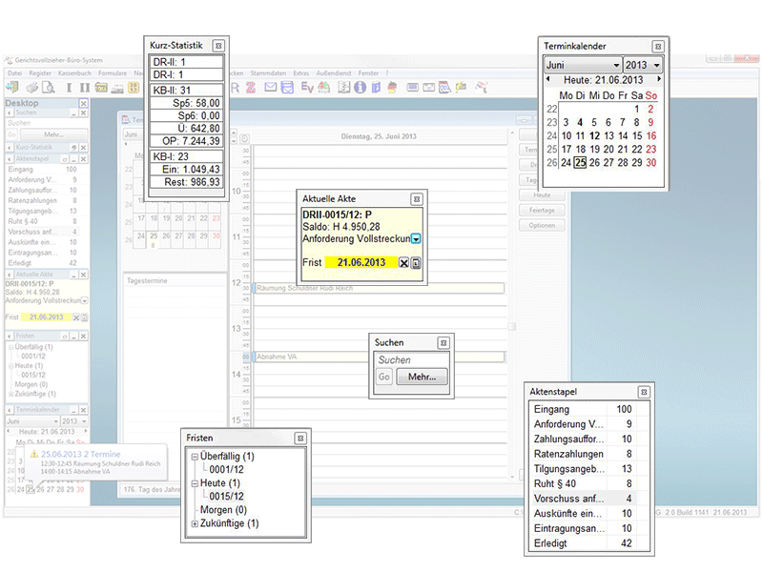The width and height of the screenshot is (763, 572).
Task: Open the Stammdaten menu
Action: [271, 73]
